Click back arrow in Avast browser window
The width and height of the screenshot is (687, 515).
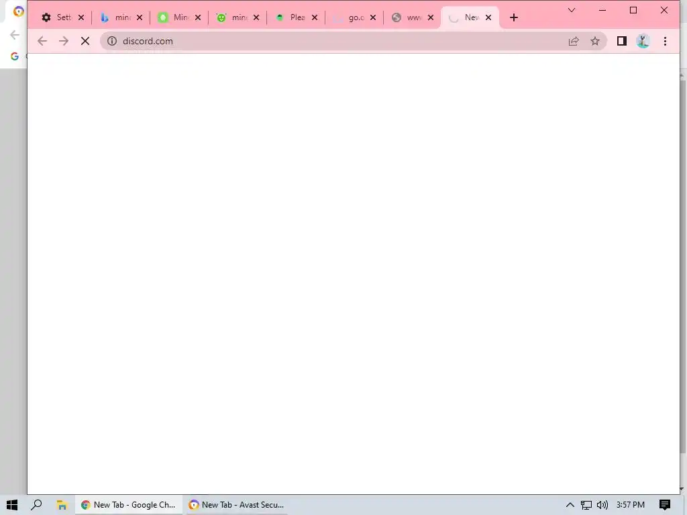pyautogui.click(x=14, y=35)
